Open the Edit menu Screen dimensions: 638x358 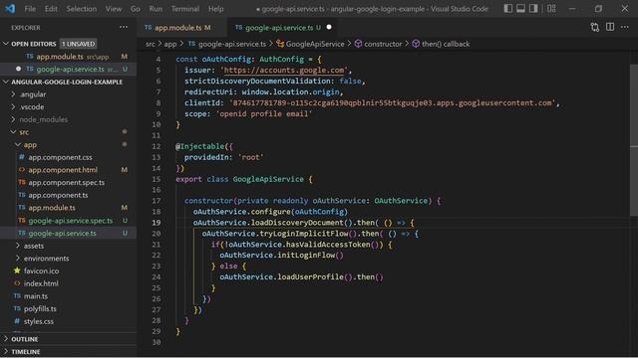pyautogui.click(x=51, y=9)
